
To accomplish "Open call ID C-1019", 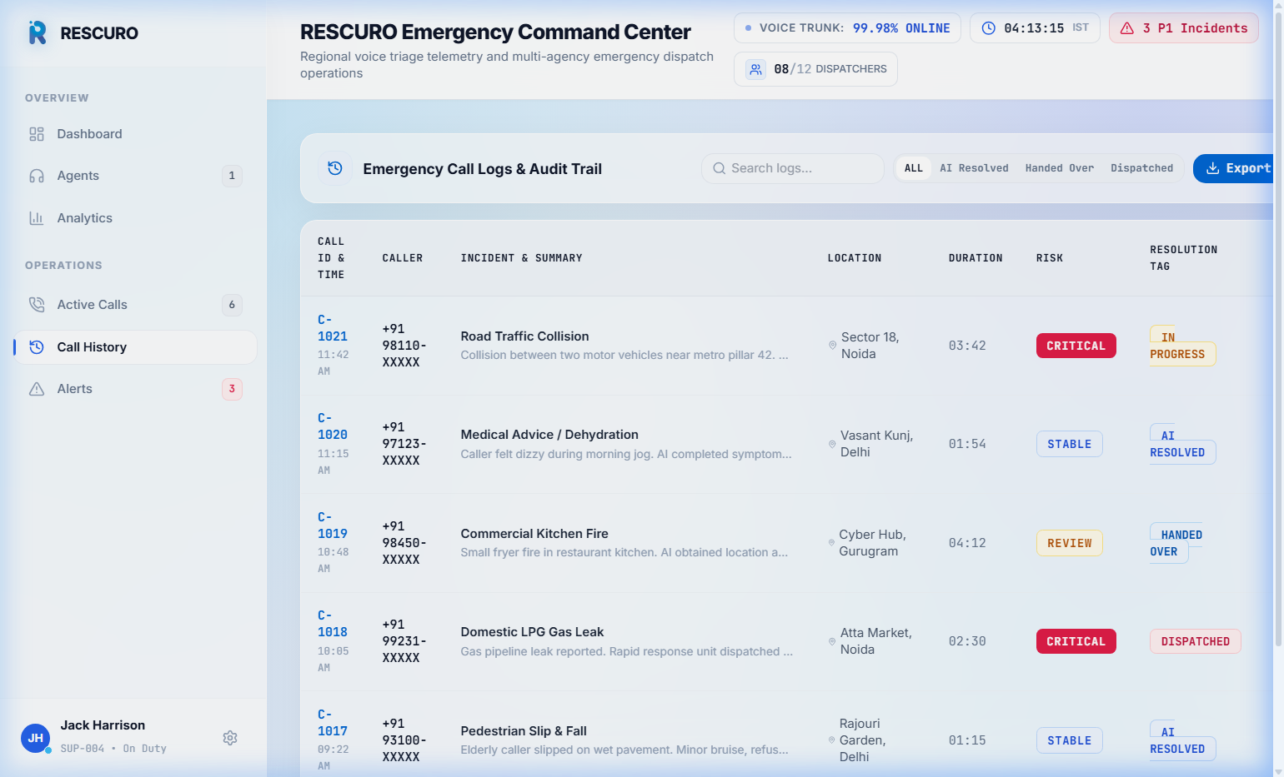I will (332, 525).
